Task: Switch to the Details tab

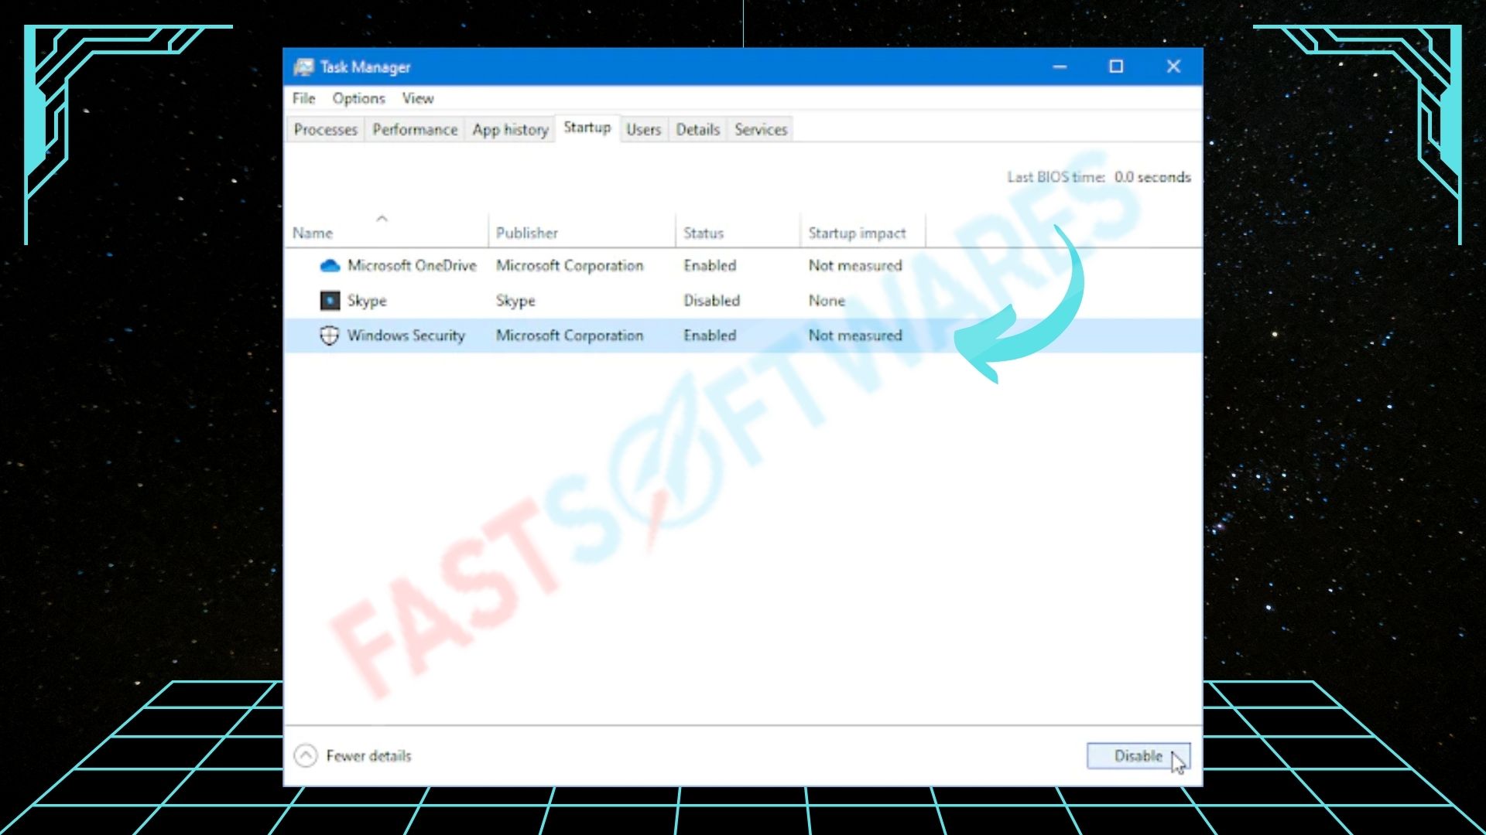Action: (x=697, y=129)
